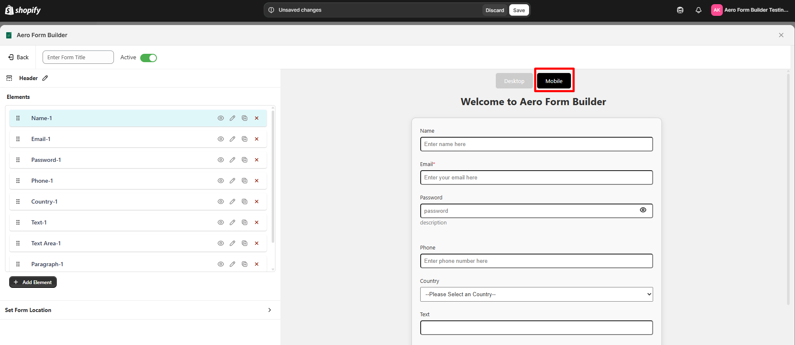Duplicate the Password-1 element
Screen dimensions: 795x345
point(245,160)
